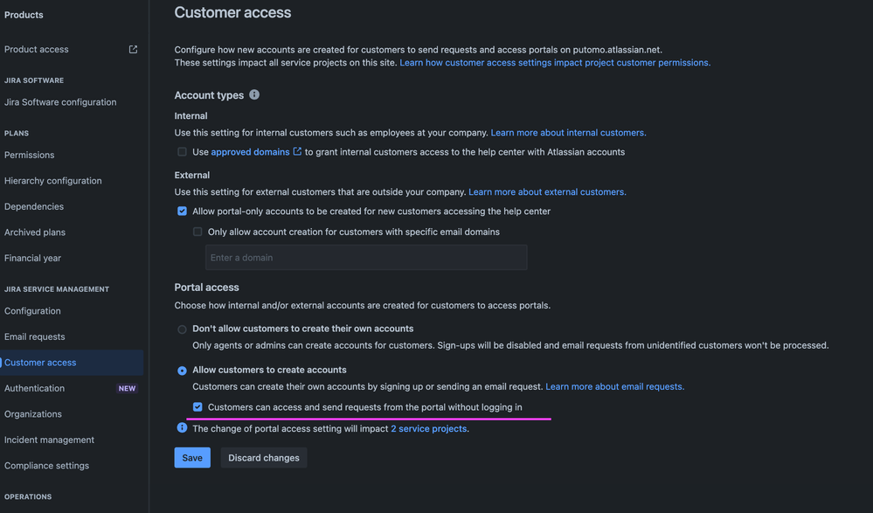
Task: Open the 2 service projects link
Action: pos(428,429)
